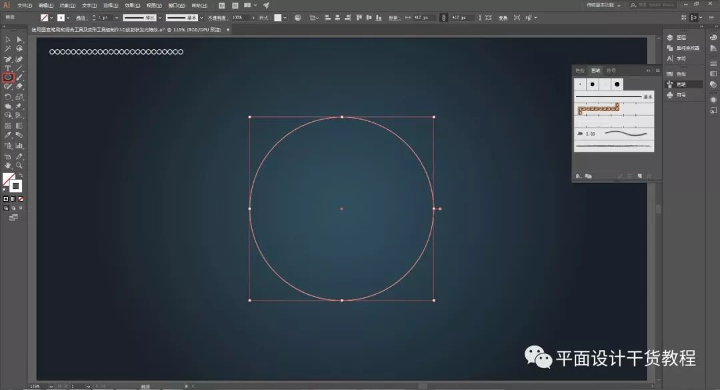The image size is (720, 390).
Task: Switch to the 符号 tab in floating panel
Action: (x=611, y=71)
